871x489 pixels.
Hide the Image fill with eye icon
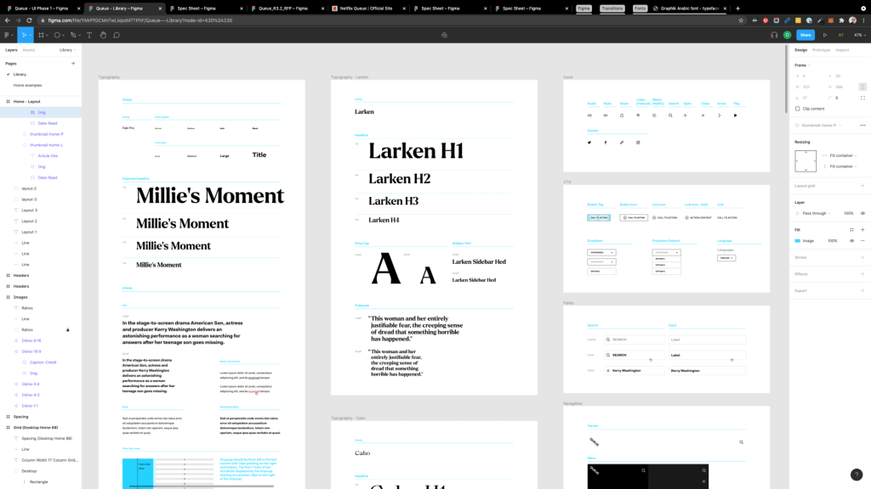click(x=853, y=240)
